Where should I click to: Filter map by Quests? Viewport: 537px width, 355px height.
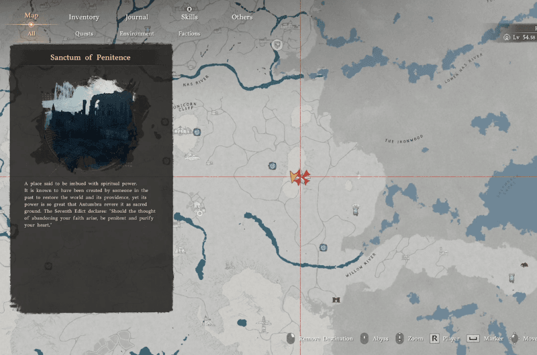pos(84,33)
